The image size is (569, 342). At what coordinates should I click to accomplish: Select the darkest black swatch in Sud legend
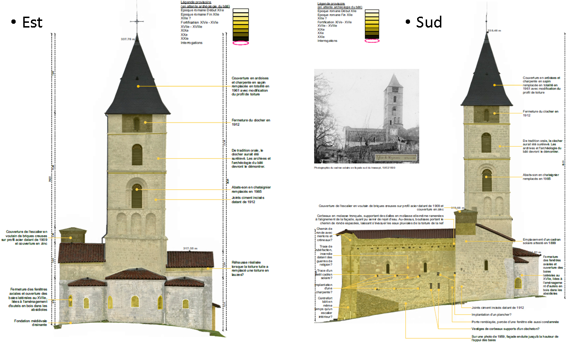pyautogui.click(x=372, y=36)
